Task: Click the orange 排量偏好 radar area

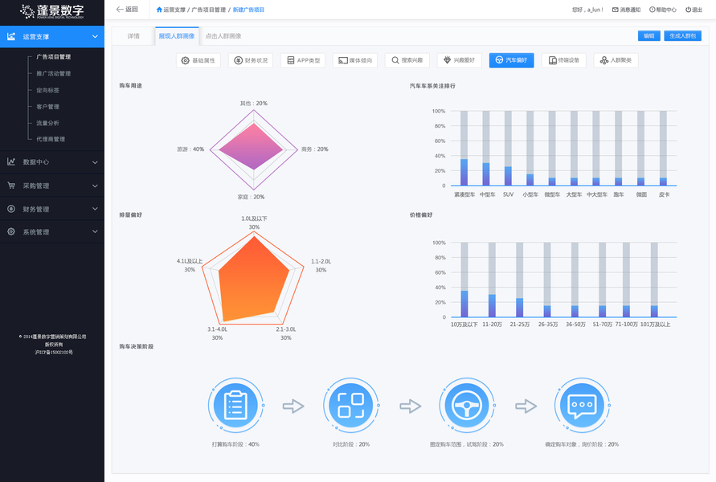Action: click(253, 280)
